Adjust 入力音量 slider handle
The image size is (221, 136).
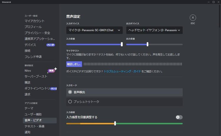pos(122,44)
